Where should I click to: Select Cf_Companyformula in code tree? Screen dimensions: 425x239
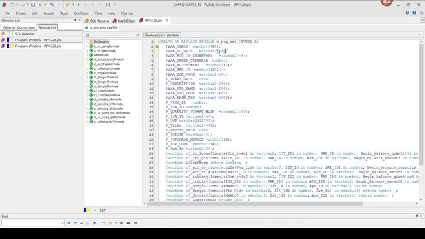tap(107, 95)
